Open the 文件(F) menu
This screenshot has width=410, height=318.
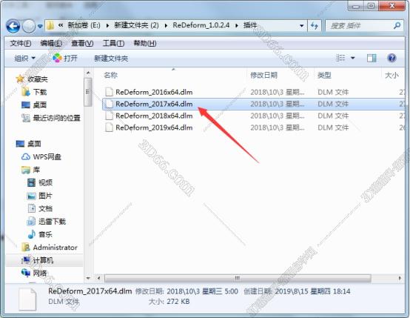[21, 43]
